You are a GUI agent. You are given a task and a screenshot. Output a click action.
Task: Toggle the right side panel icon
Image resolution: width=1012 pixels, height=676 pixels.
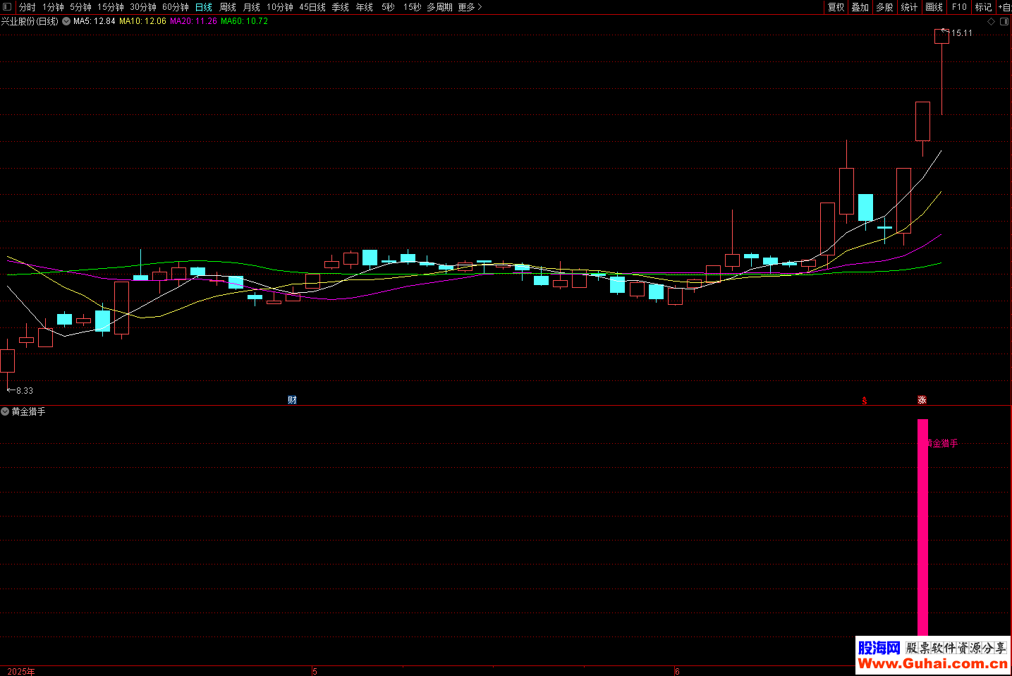[x=1004, y=21]
